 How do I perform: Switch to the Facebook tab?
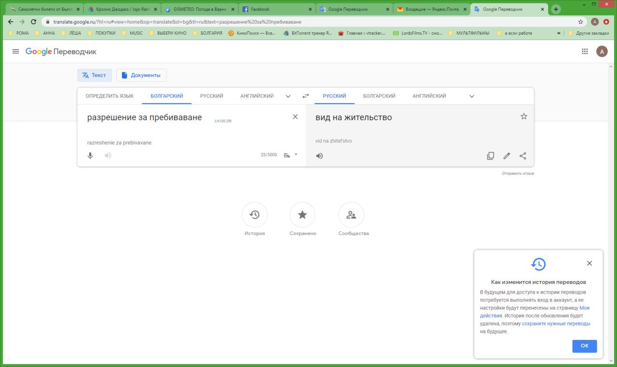[x=277, y=9]
